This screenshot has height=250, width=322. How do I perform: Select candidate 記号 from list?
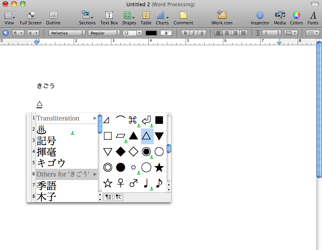(46, 141)
